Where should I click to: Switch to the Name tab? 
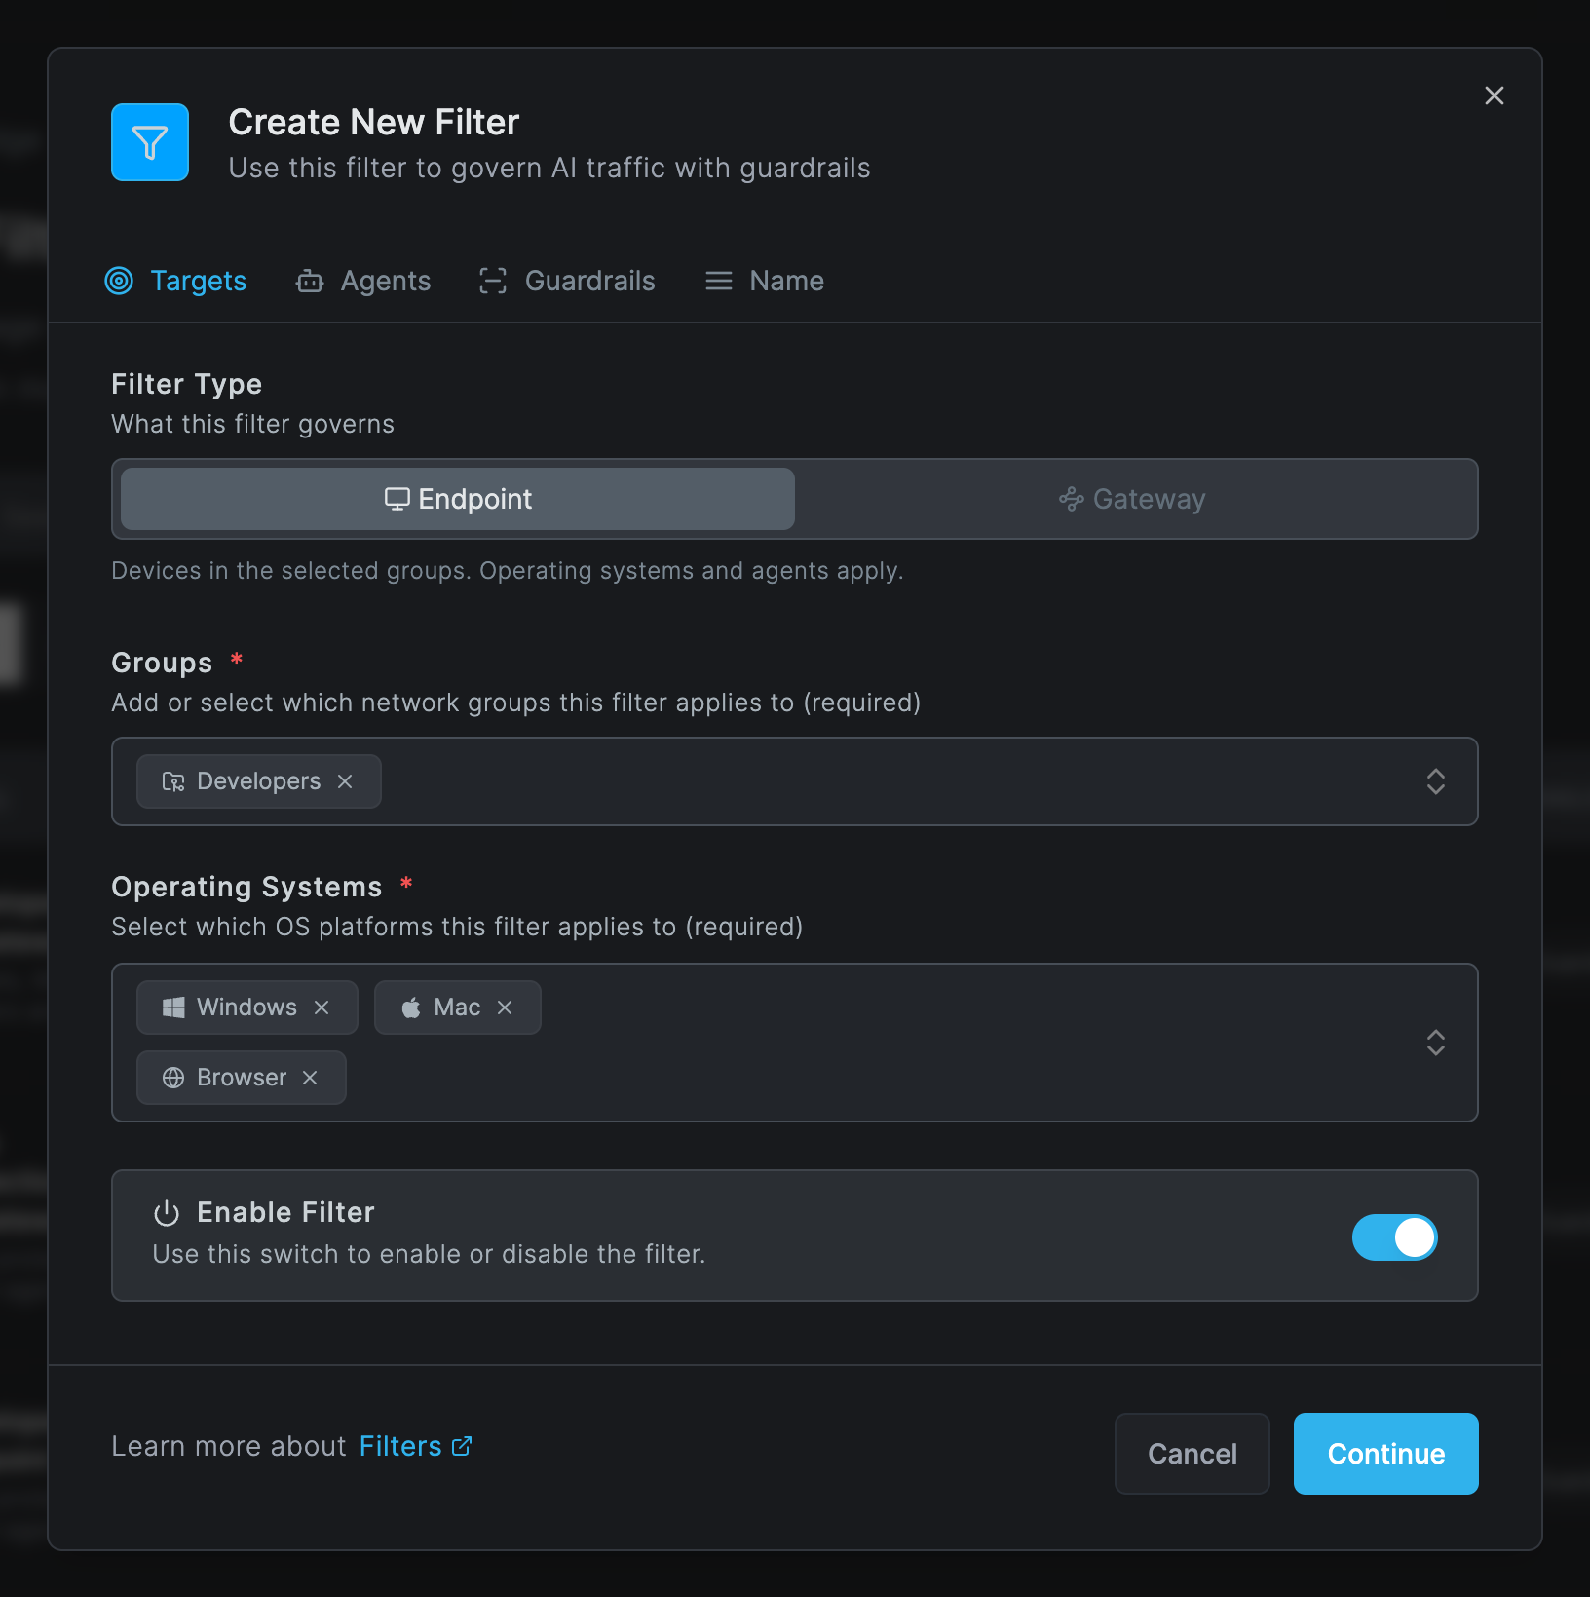point(765,281)
